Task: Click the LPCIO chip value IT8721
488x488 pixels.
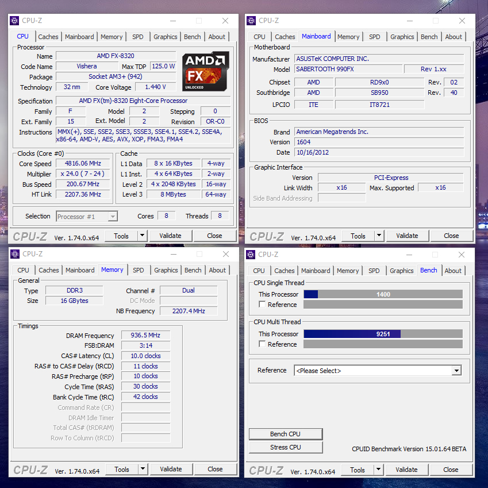Action: click(x=379, y=105)
